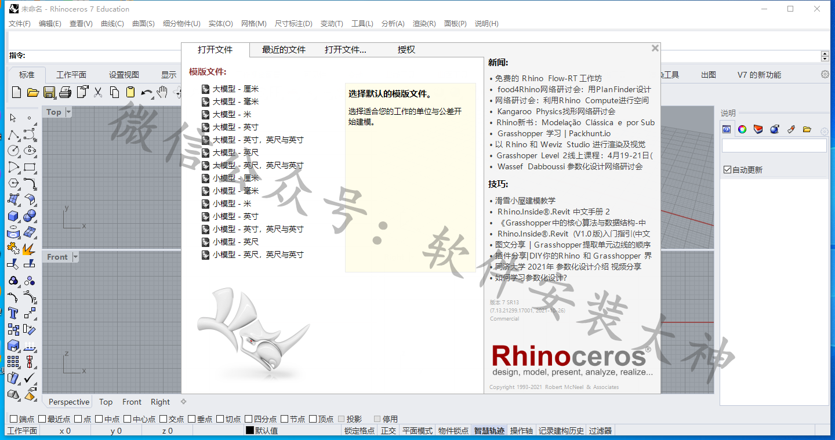Toggle 智慧轨迹 in the status bar
This screenshot has width=835, height=440.
point(489,431)
